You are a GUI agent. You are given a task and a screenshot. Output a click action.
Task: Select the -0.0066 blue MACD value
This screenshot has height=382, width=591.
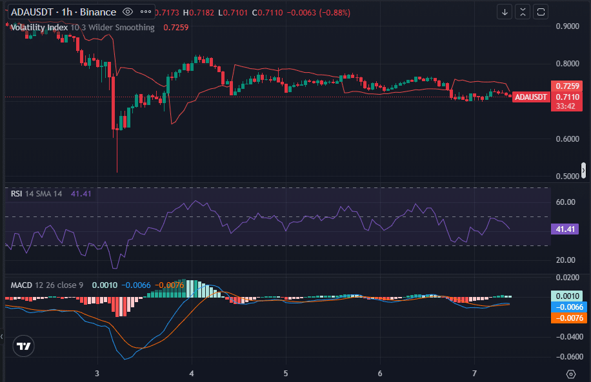pos(136,284)
